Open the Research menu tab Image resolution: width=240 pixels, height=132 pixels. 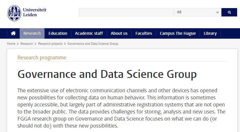pos(32,33)
